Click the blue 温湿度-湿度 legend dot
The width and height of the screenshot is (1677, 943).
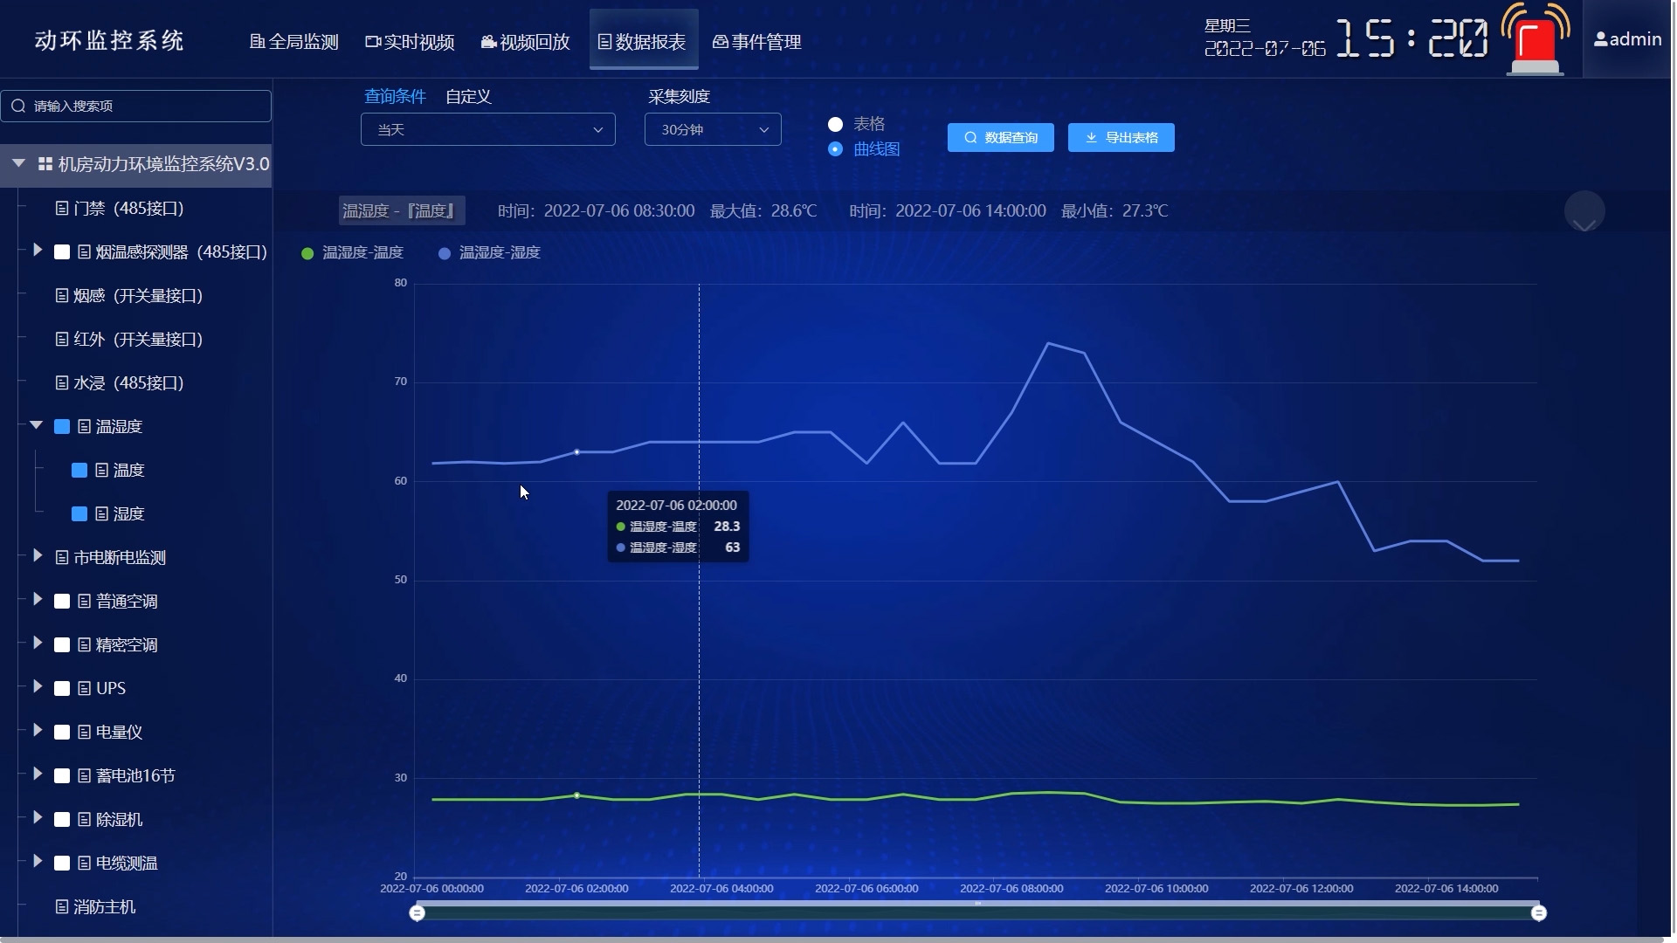pos(445,253)
